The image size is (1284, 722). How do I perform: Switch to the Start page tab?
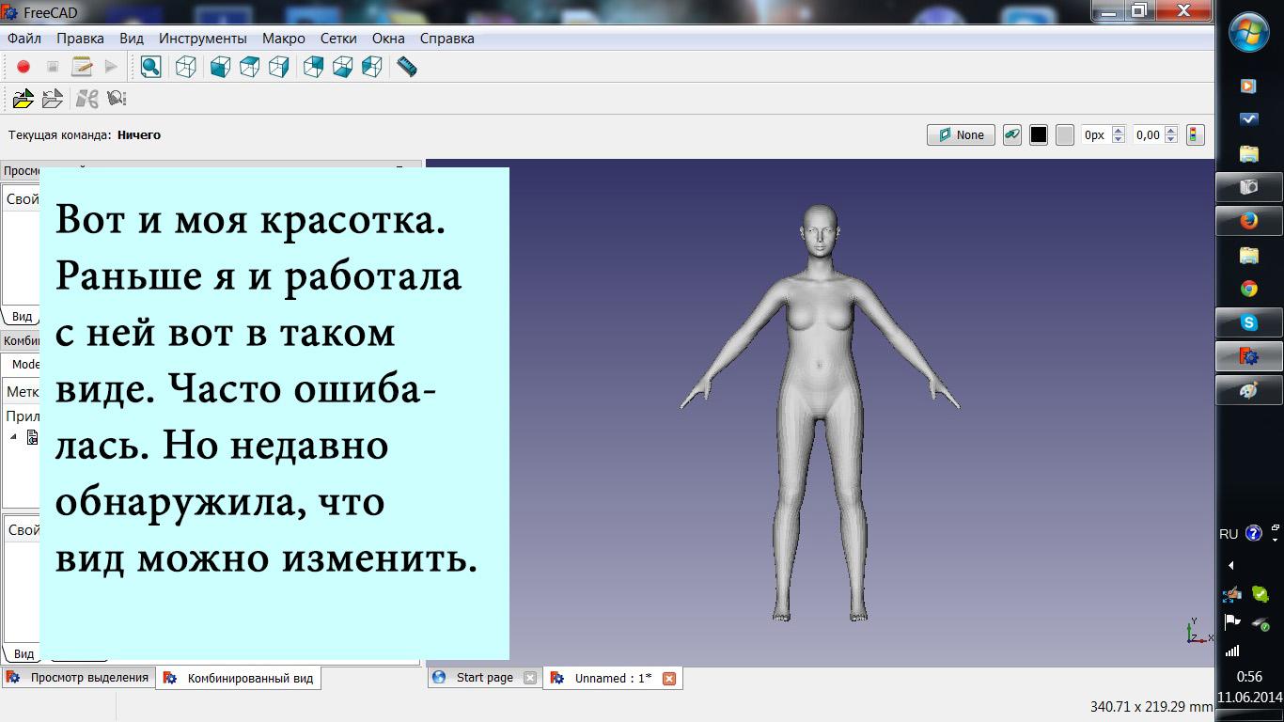[484, 677]
